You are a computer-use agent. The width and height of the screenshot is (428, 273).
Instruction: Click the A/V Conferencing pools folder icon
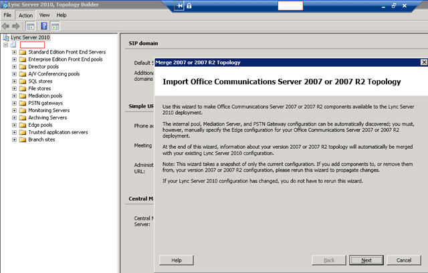point(23,74)
